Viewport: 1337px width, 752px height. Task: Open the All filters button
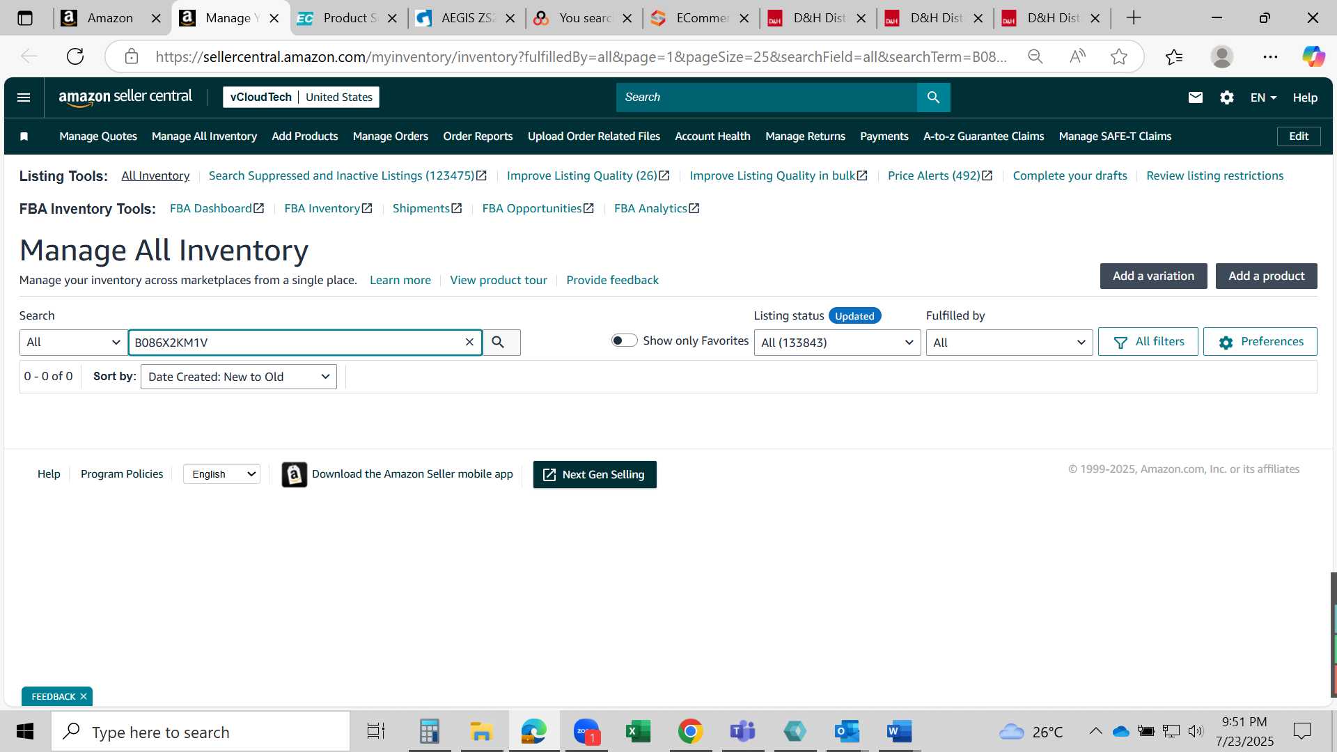pos(1148,342)
